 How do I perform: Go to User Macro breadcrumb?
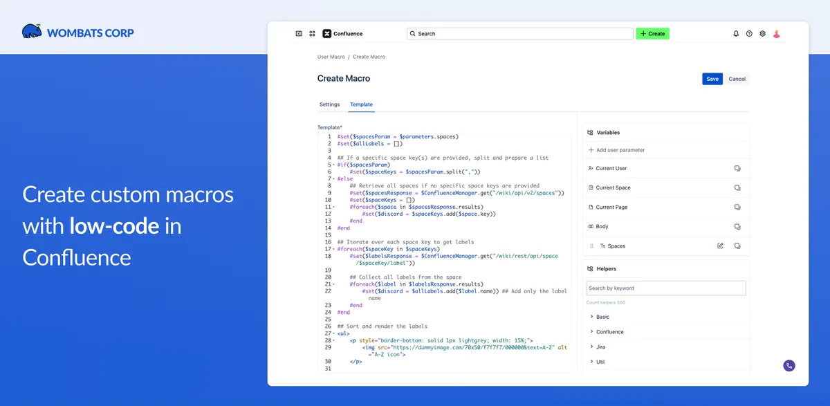(x=331, y=57)
